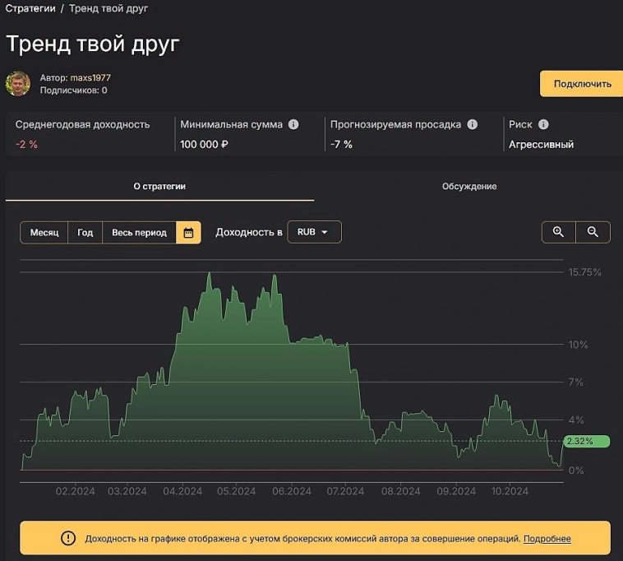Open author profile maxs1977
The image size is (623, 561).
point(90,77)
